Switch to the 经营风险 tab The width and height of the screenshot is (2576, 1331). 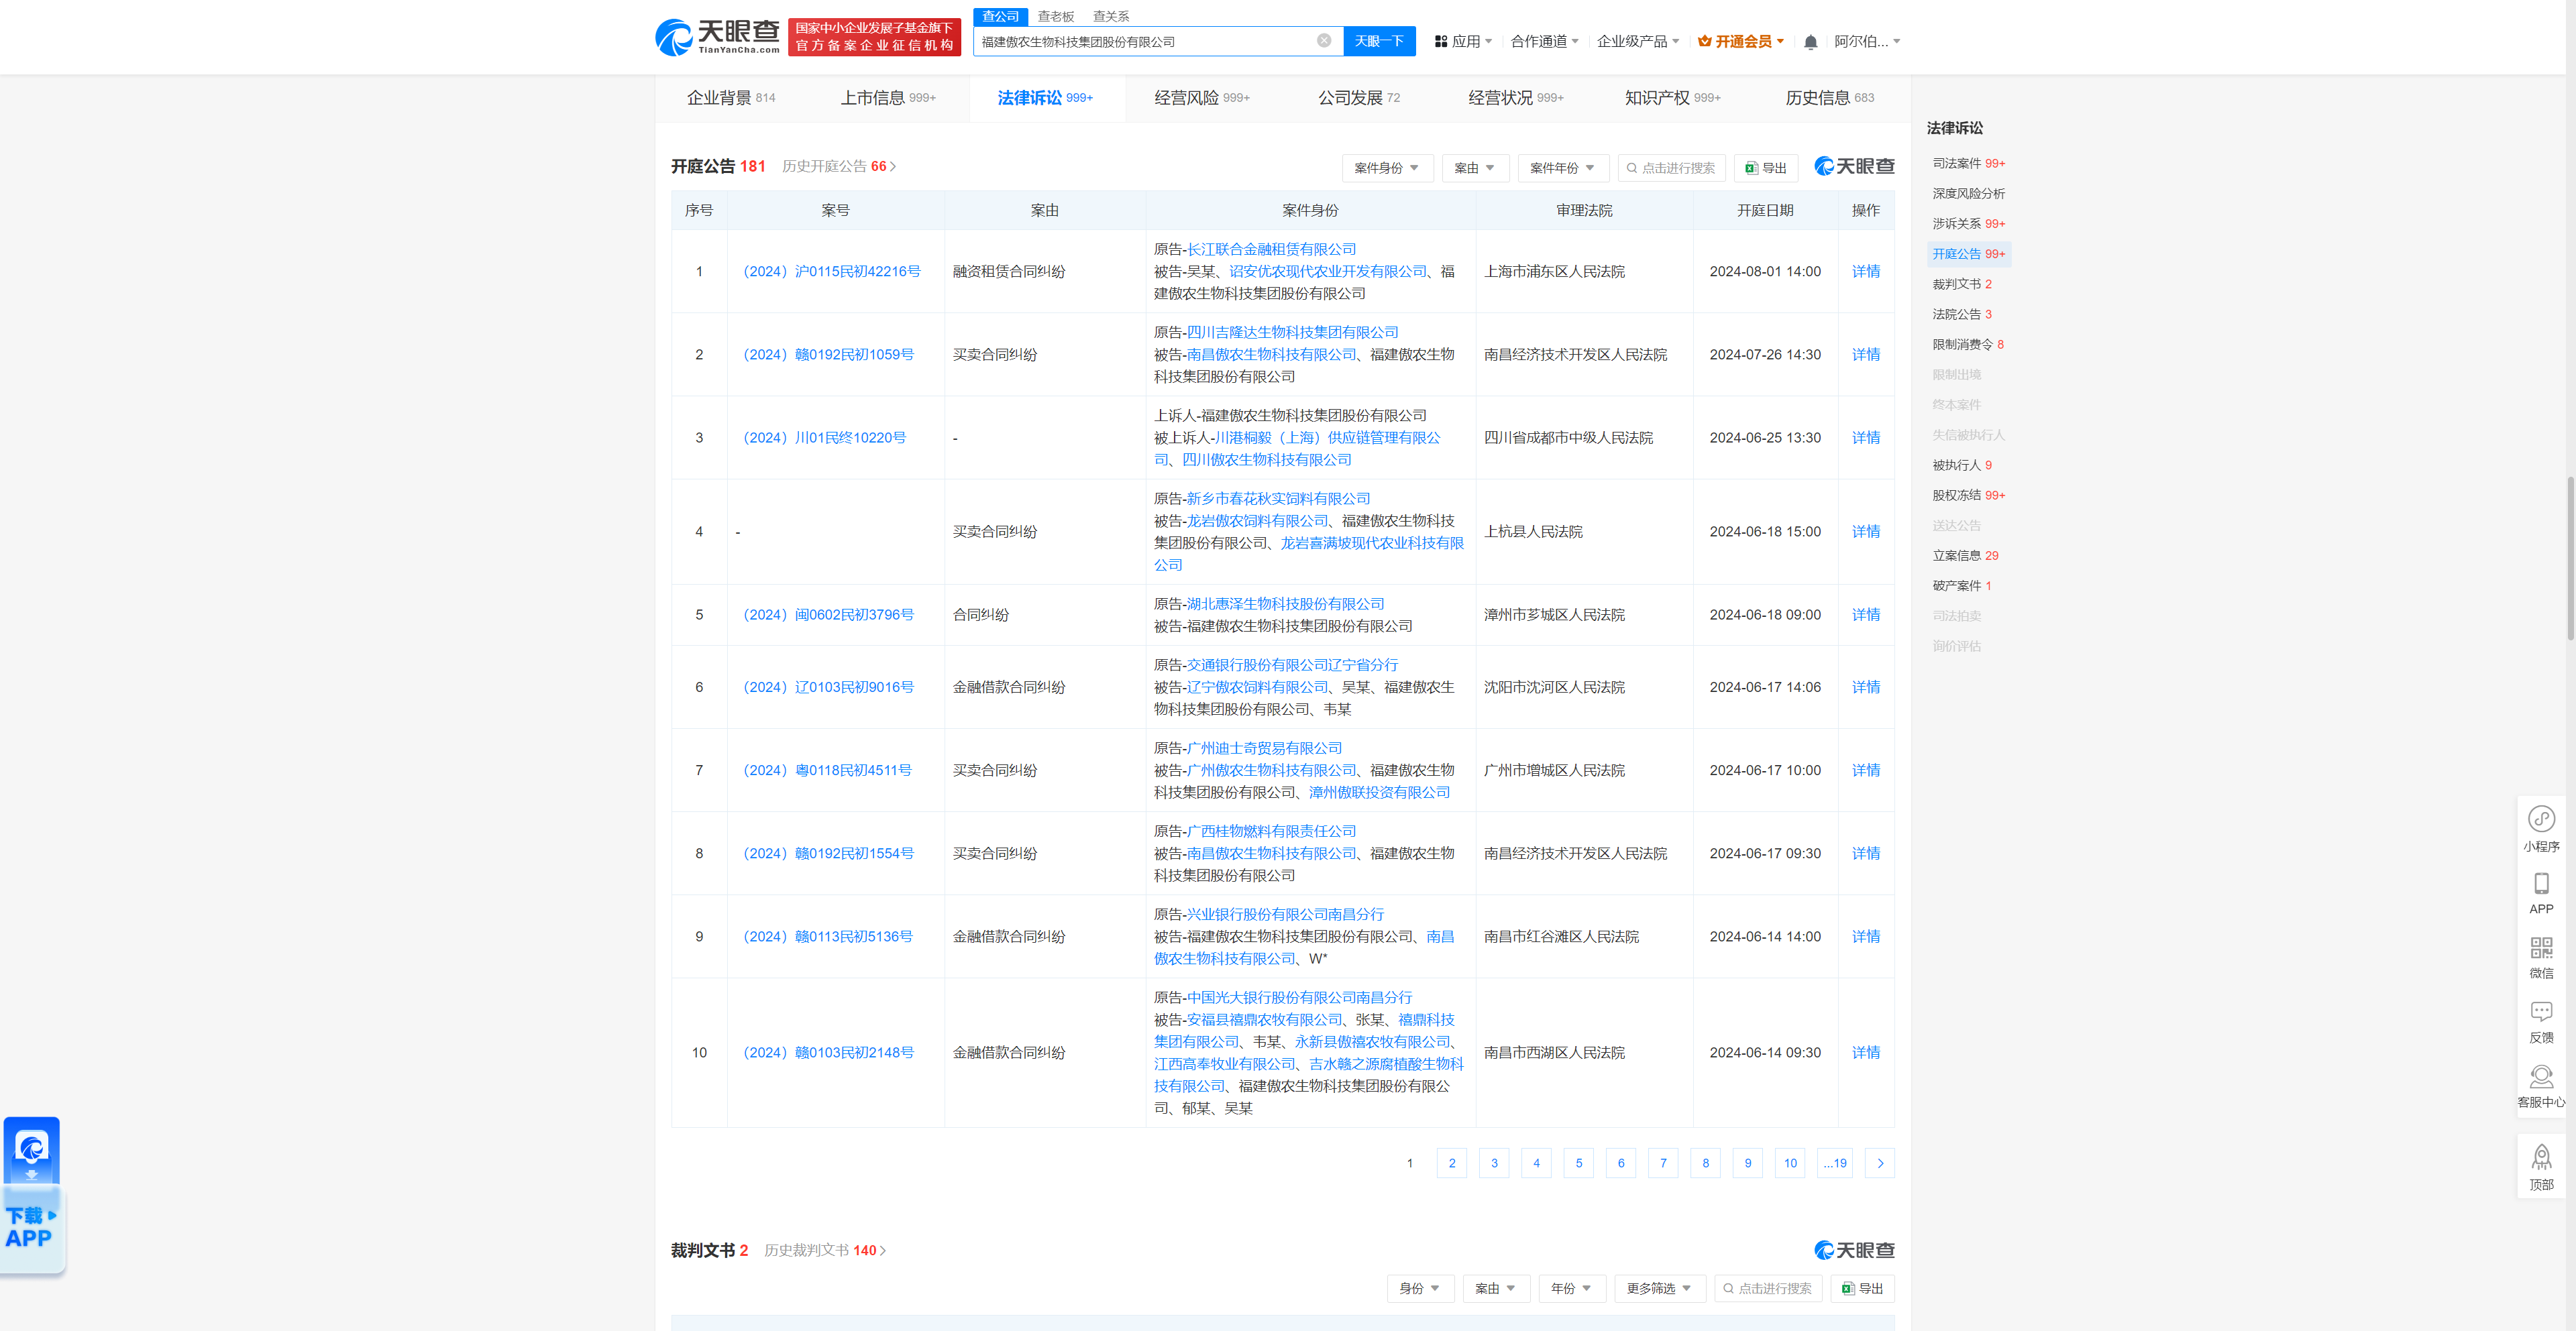coord(1202,98)
